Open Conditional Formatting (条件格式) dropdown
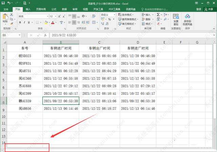 point(125,15)
